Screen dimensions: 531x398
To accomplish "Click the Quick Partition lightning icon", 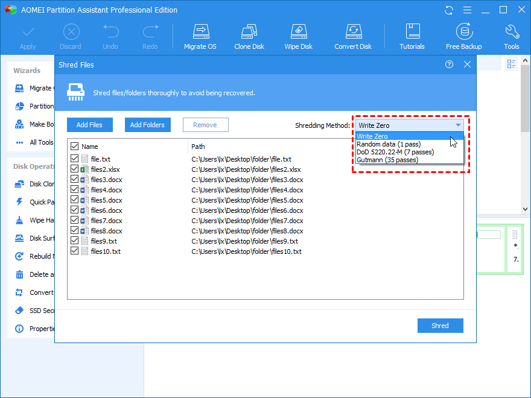I will [x=19, y=202].
